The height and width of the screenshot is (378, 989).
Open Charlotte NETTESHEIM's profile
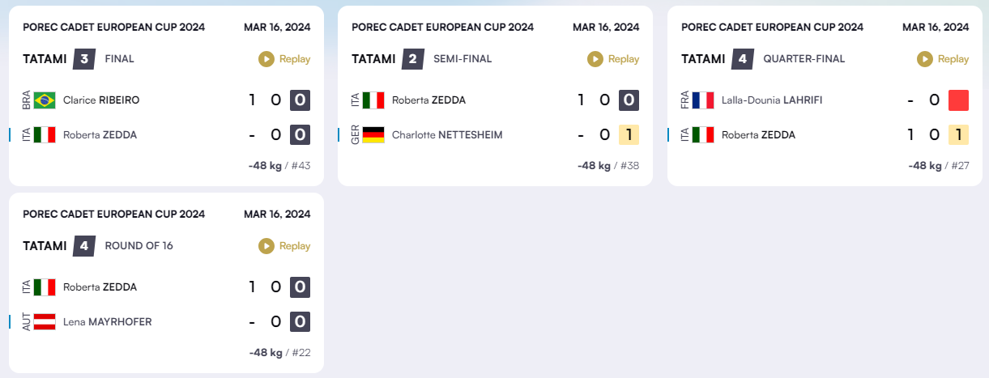click(x=447, y=135)
